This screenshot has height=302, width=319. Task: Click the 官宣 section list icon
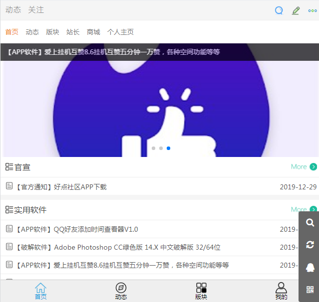pos(9,167)
